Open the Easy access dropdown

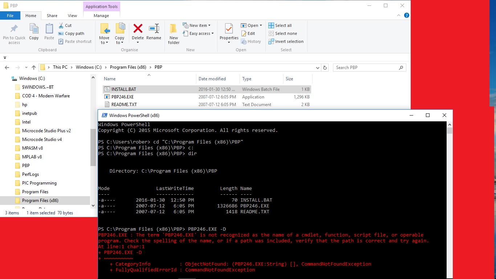pyautogui.click(x=212, y=33)
